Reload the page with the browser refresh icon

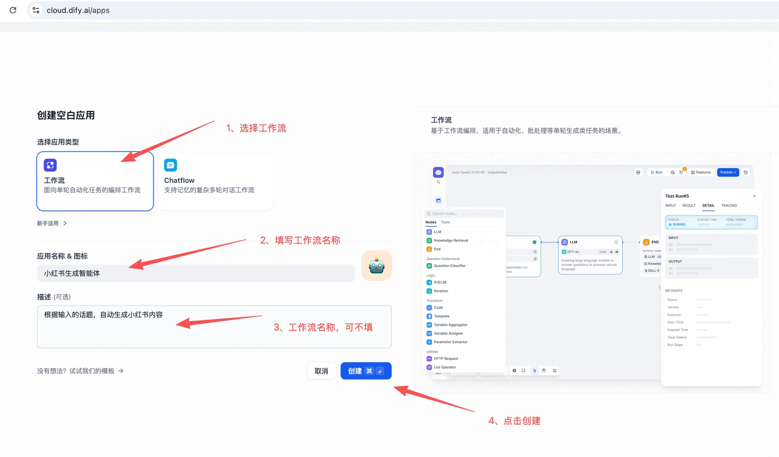13,10
